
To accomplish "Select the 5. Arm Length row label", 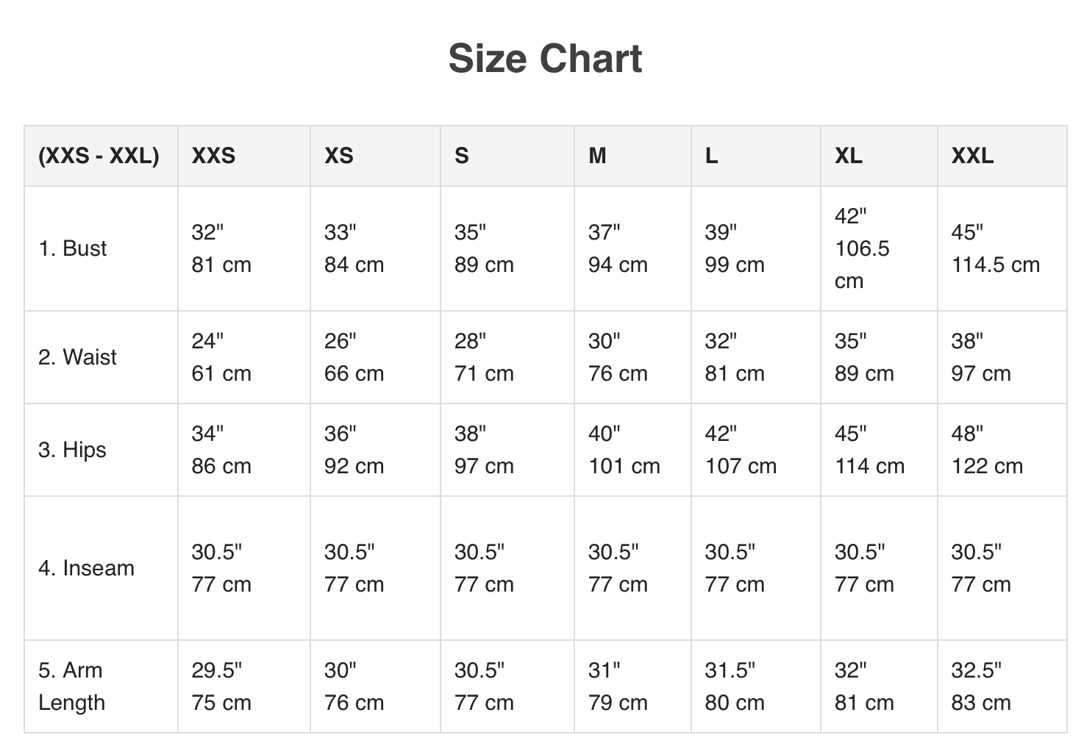I will pyautogui.click(x=71, y=686).
